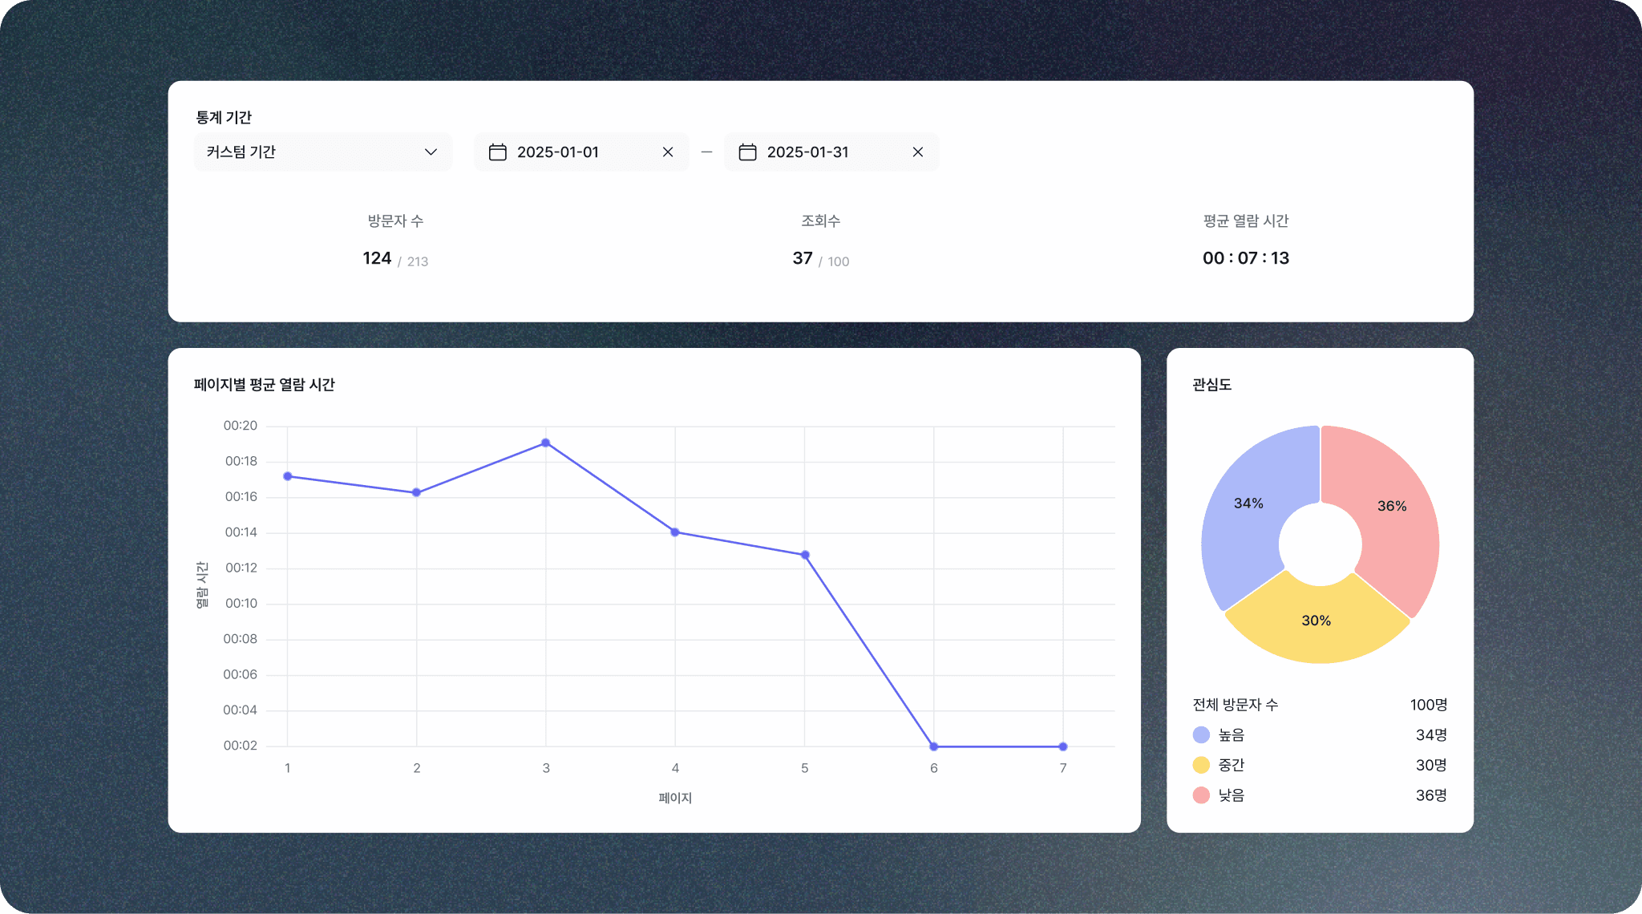The image size is (1642, 914).
Task: Click the 전체 방문자 수 label
Action: (1236, 705)
